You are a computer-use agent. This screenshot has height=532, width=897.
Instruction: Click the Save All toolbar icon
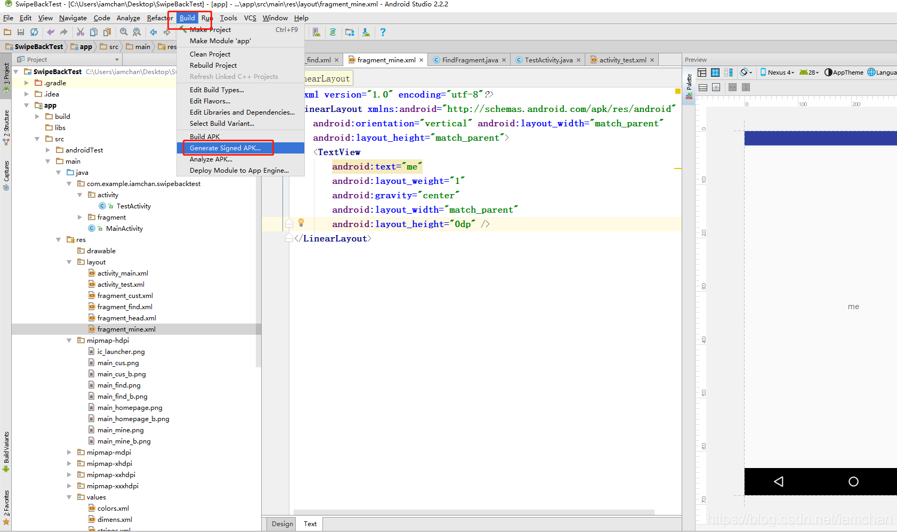(21, 32)
